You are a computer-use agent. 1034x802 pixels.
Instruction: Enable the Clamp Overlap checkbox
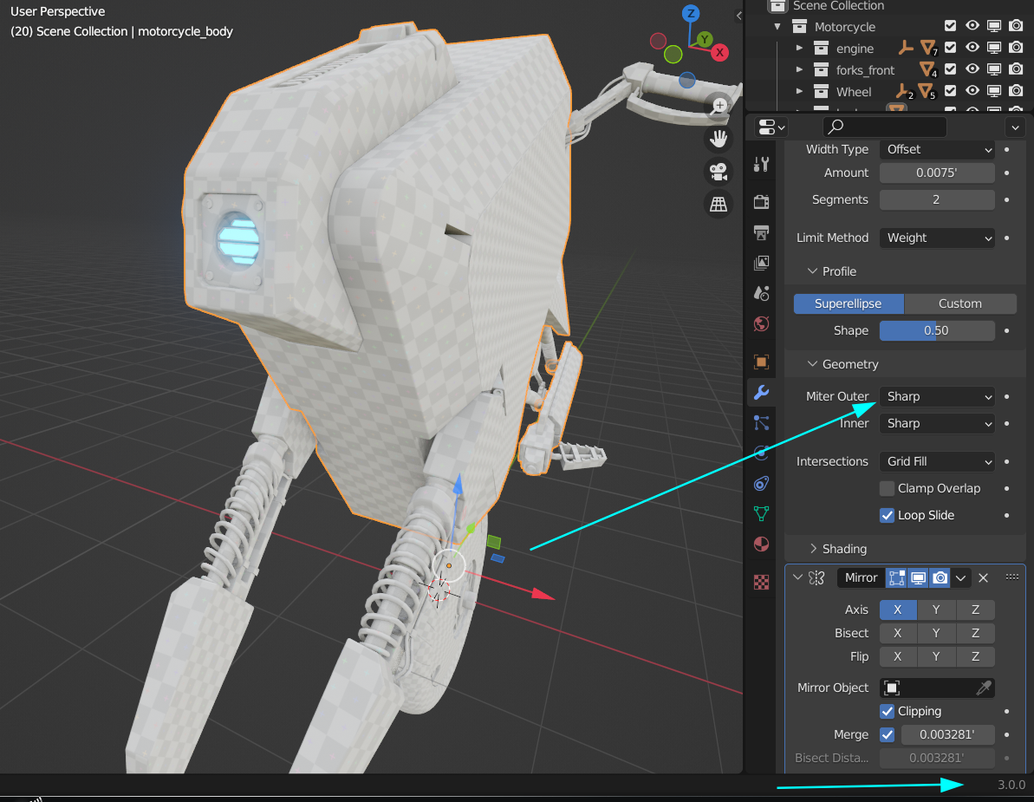point(887,489)
